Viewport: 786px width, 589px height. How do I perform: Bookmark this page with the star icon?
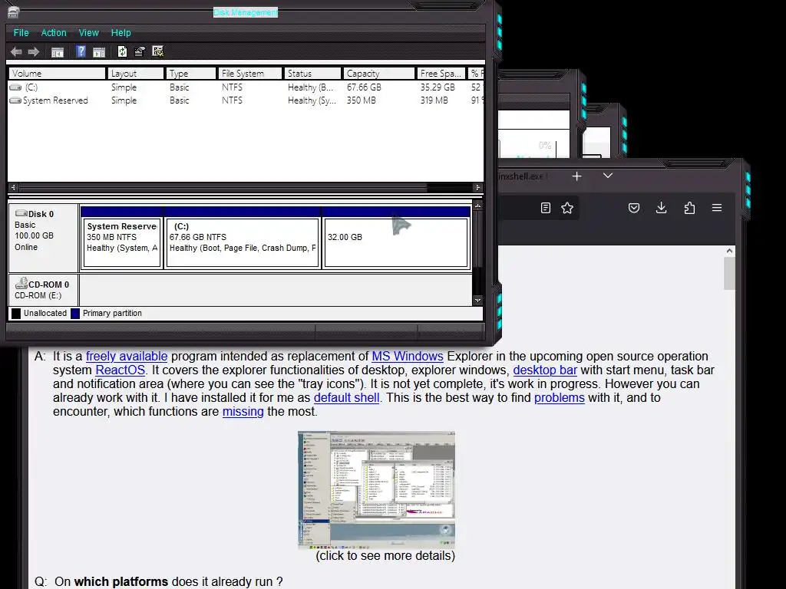click(x=567, y=208)
